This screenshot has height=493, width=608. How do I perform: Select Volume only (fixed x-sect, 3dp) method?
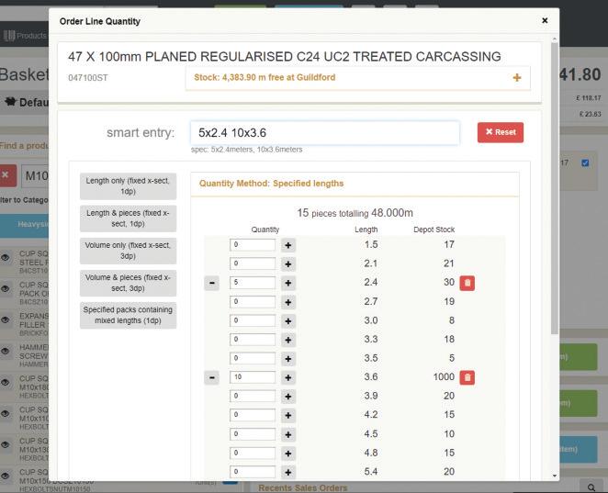tap(128, 251)
